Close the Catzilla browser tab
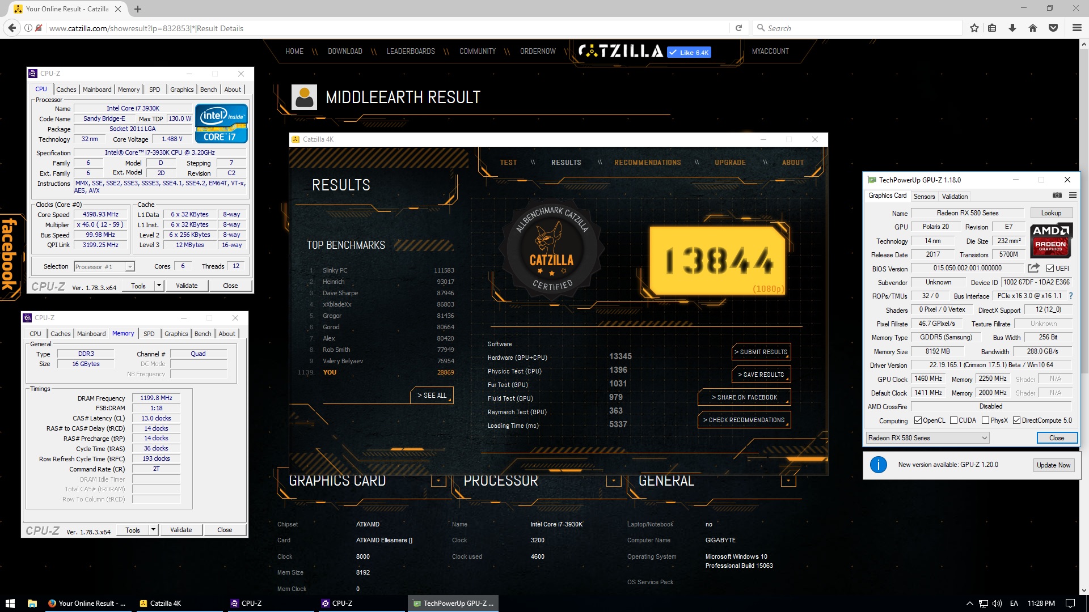Screen dimensions: 1089x612 [x=118, y=9]
